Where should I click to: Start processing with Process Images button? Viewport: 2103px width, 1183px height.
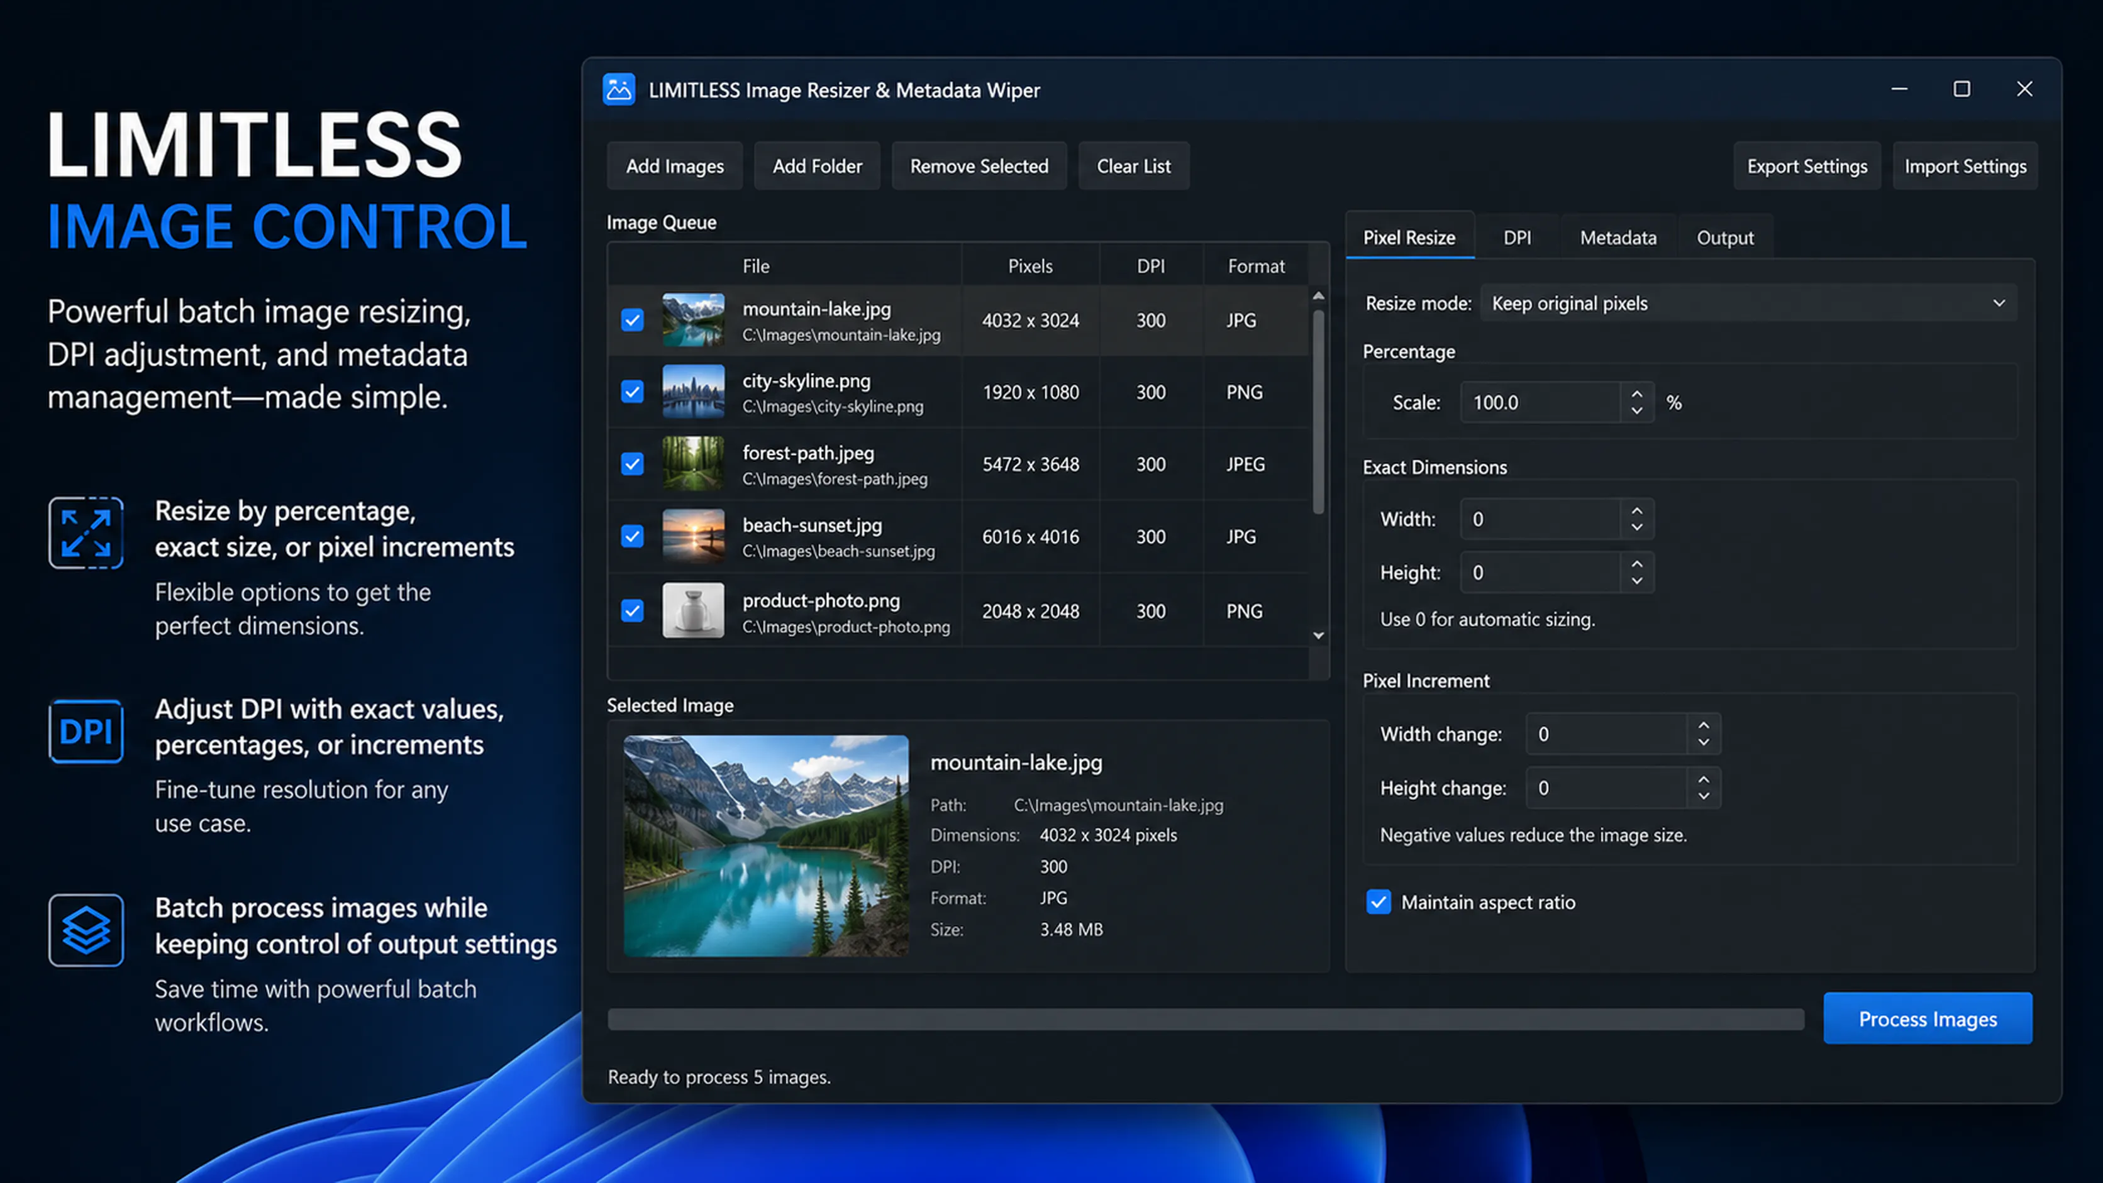1928,1019
